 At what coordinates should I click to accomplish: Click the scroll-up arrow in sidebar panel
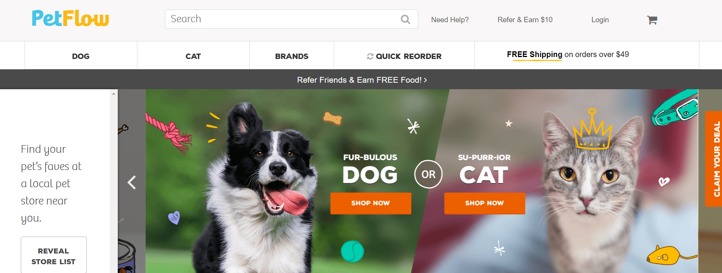pos(114,93)
